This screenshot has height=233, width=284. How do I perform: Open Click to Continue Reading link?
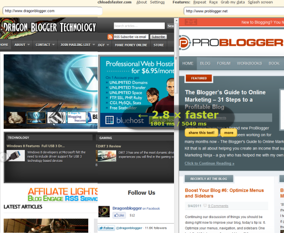(209, 163)
